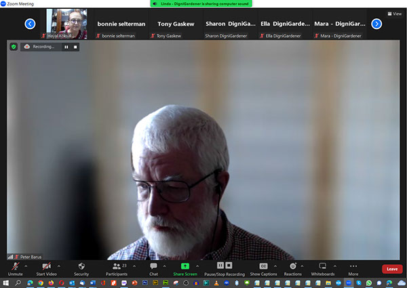Leave the meeting
The height and width of the screenshot is (288, 407).
click(x=392, y=269)
